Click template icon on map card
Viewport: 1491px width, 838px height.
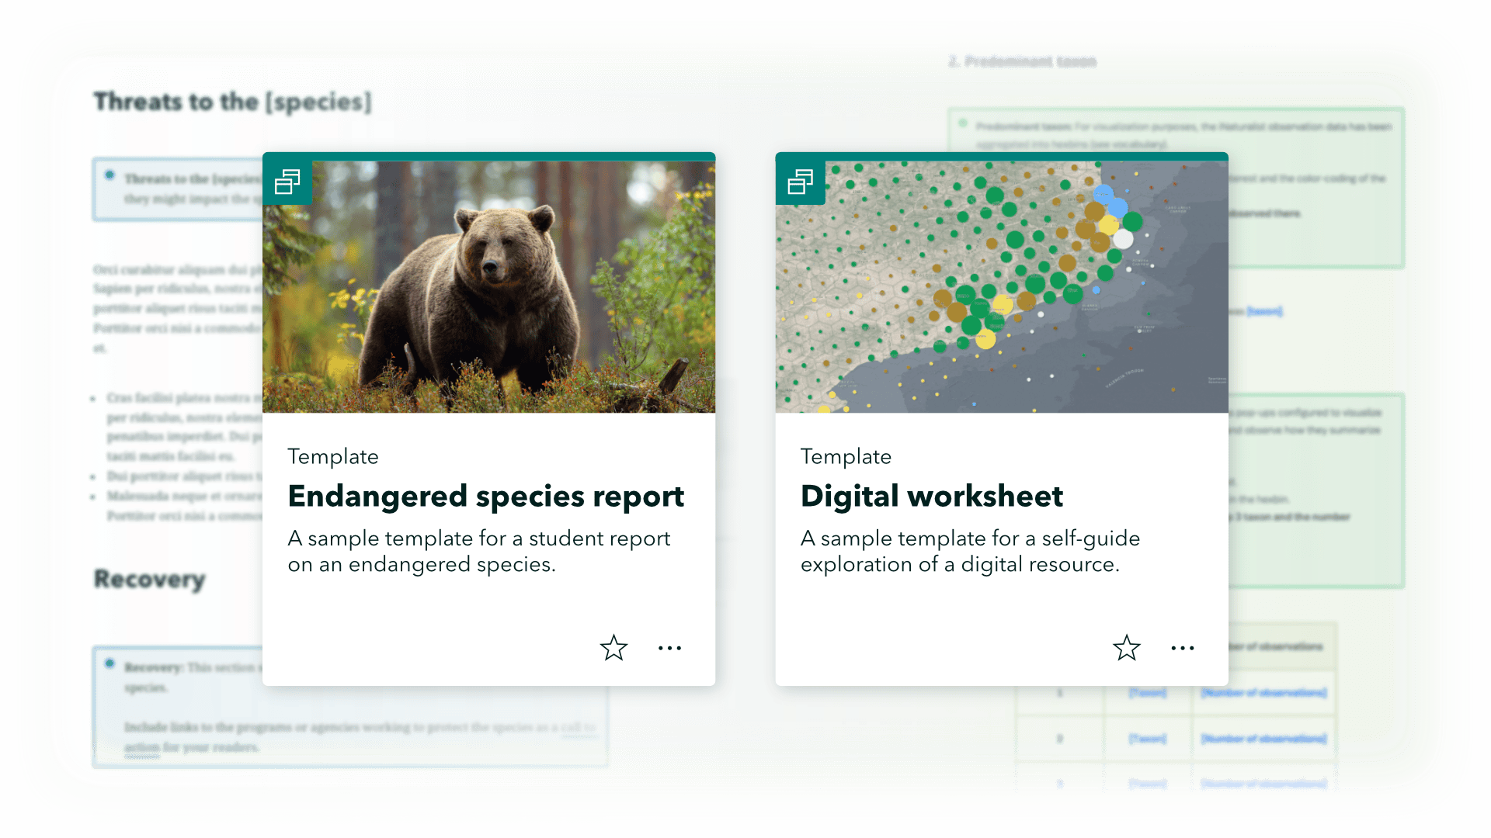[800, 182]
